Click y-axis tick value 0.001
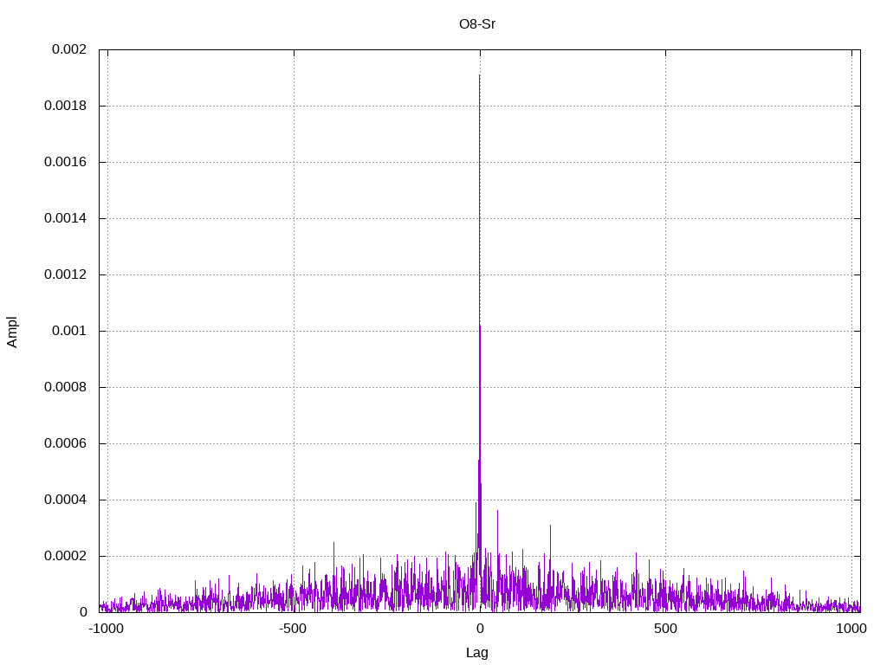This screenshot has width=887, height=665. pyautogui.click(x=69, y=331)
